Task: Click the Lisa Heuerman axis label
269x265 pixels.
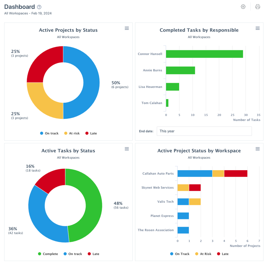Action: 150,87
